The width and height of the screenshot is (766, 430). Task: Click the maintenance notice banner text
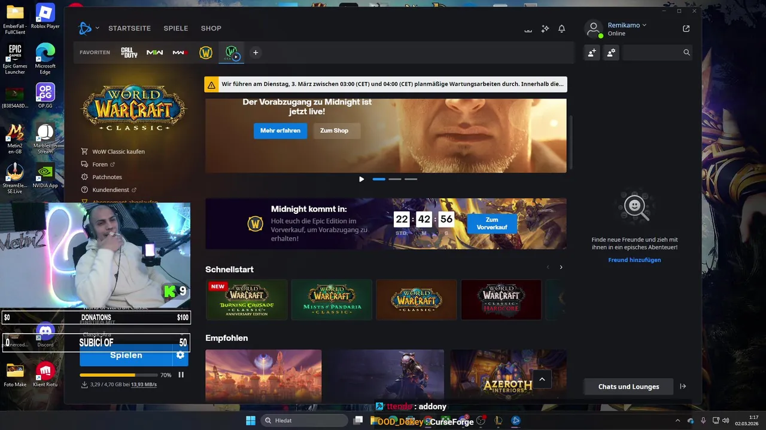click(x=393, y=84)
